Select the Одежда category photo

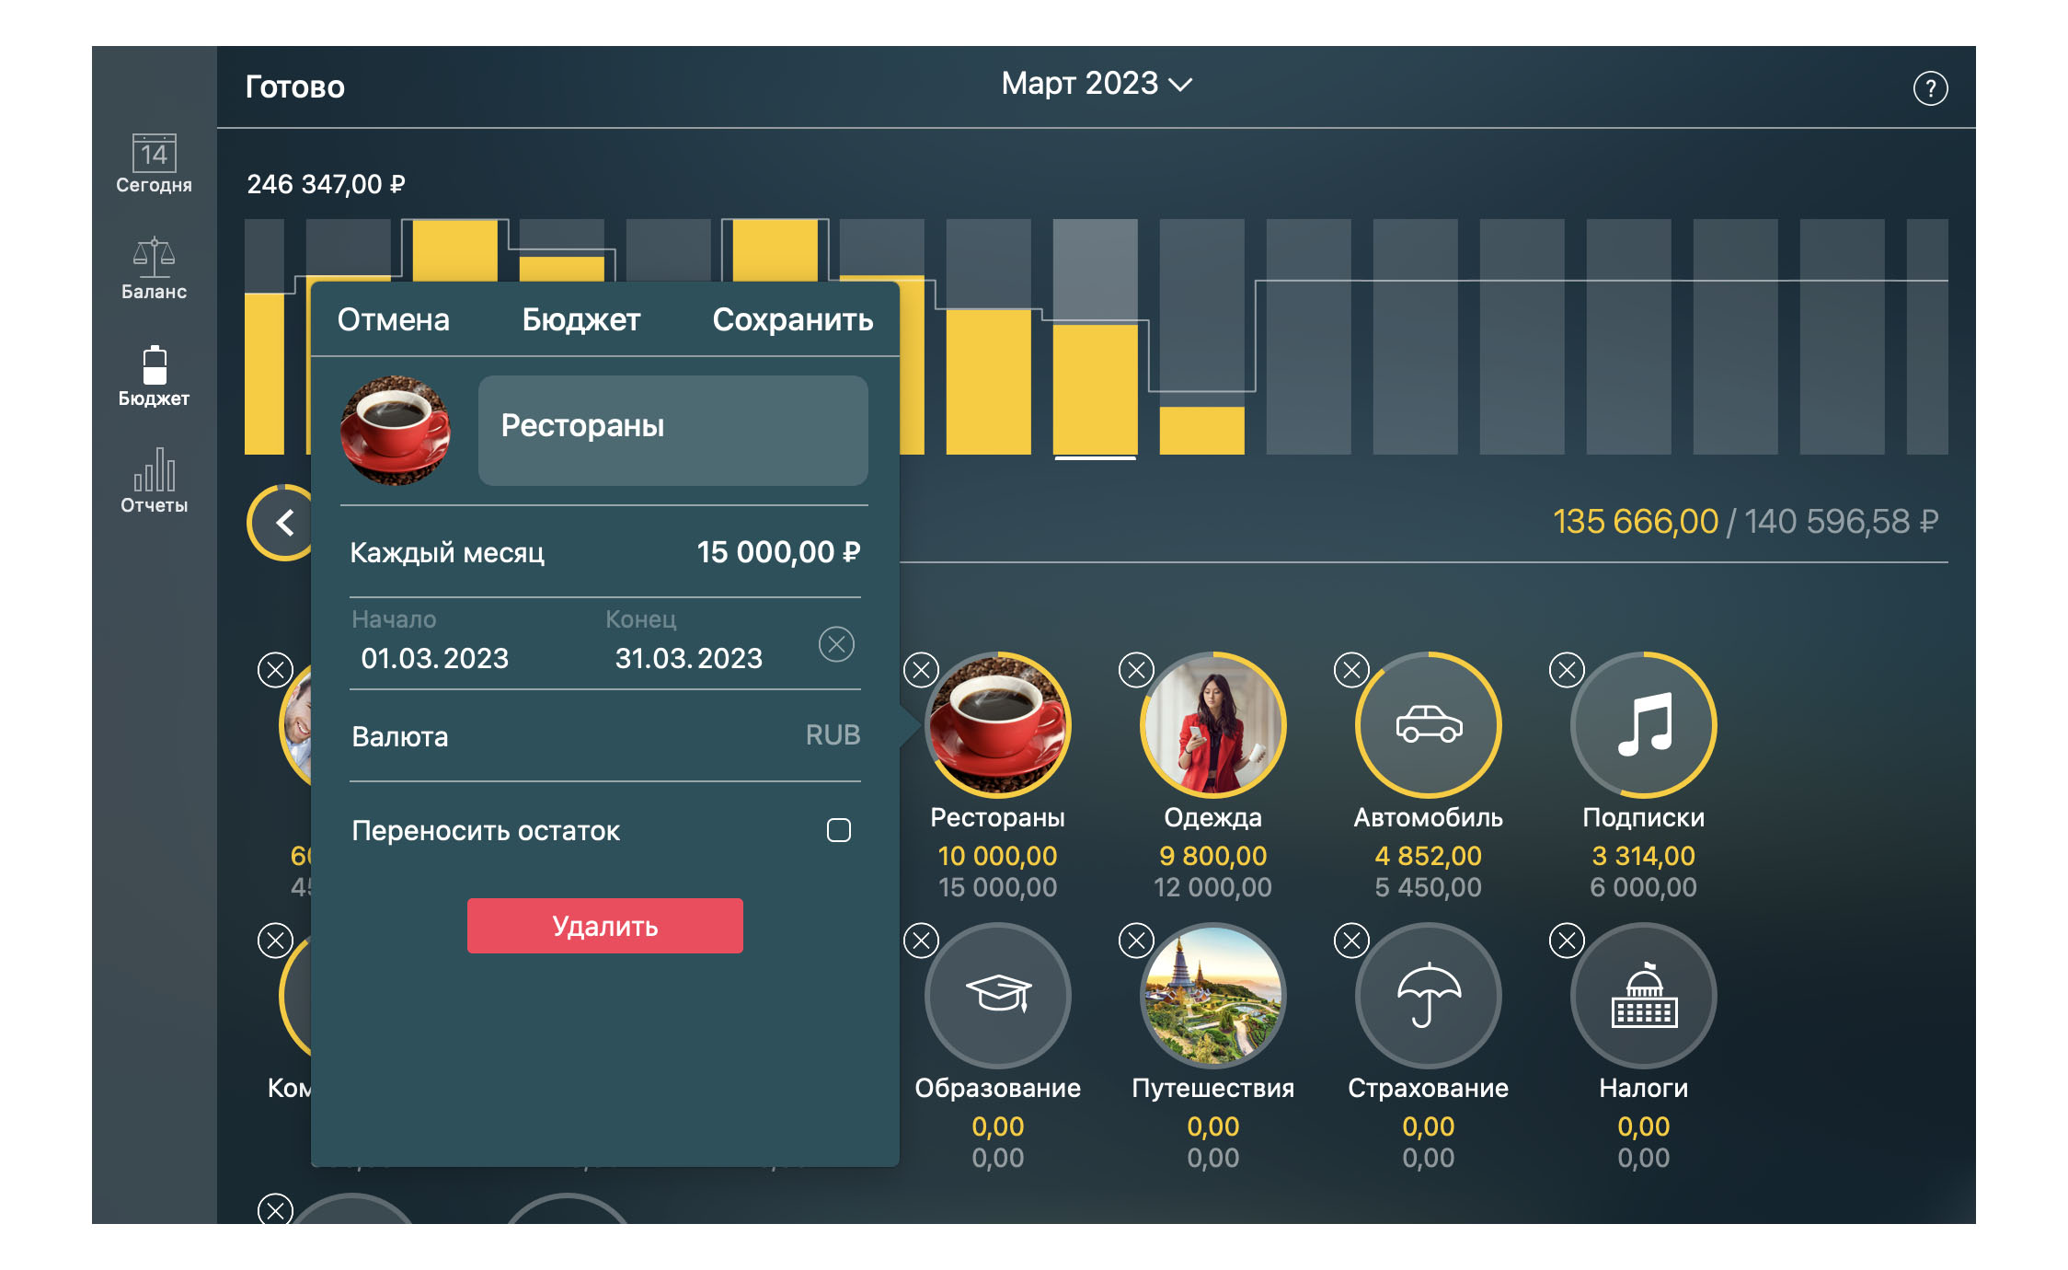1212,724
